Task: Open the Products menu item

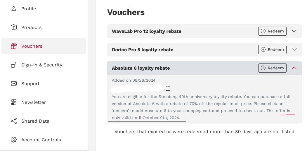Action: 32,28
